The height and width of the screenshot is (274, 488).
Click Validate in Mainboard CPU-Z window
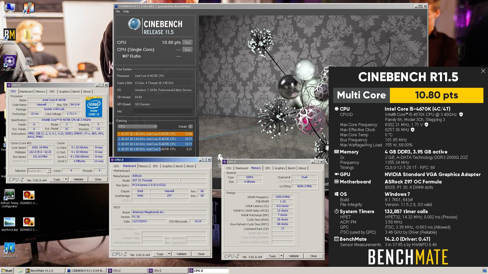click(x=181, y=254)
